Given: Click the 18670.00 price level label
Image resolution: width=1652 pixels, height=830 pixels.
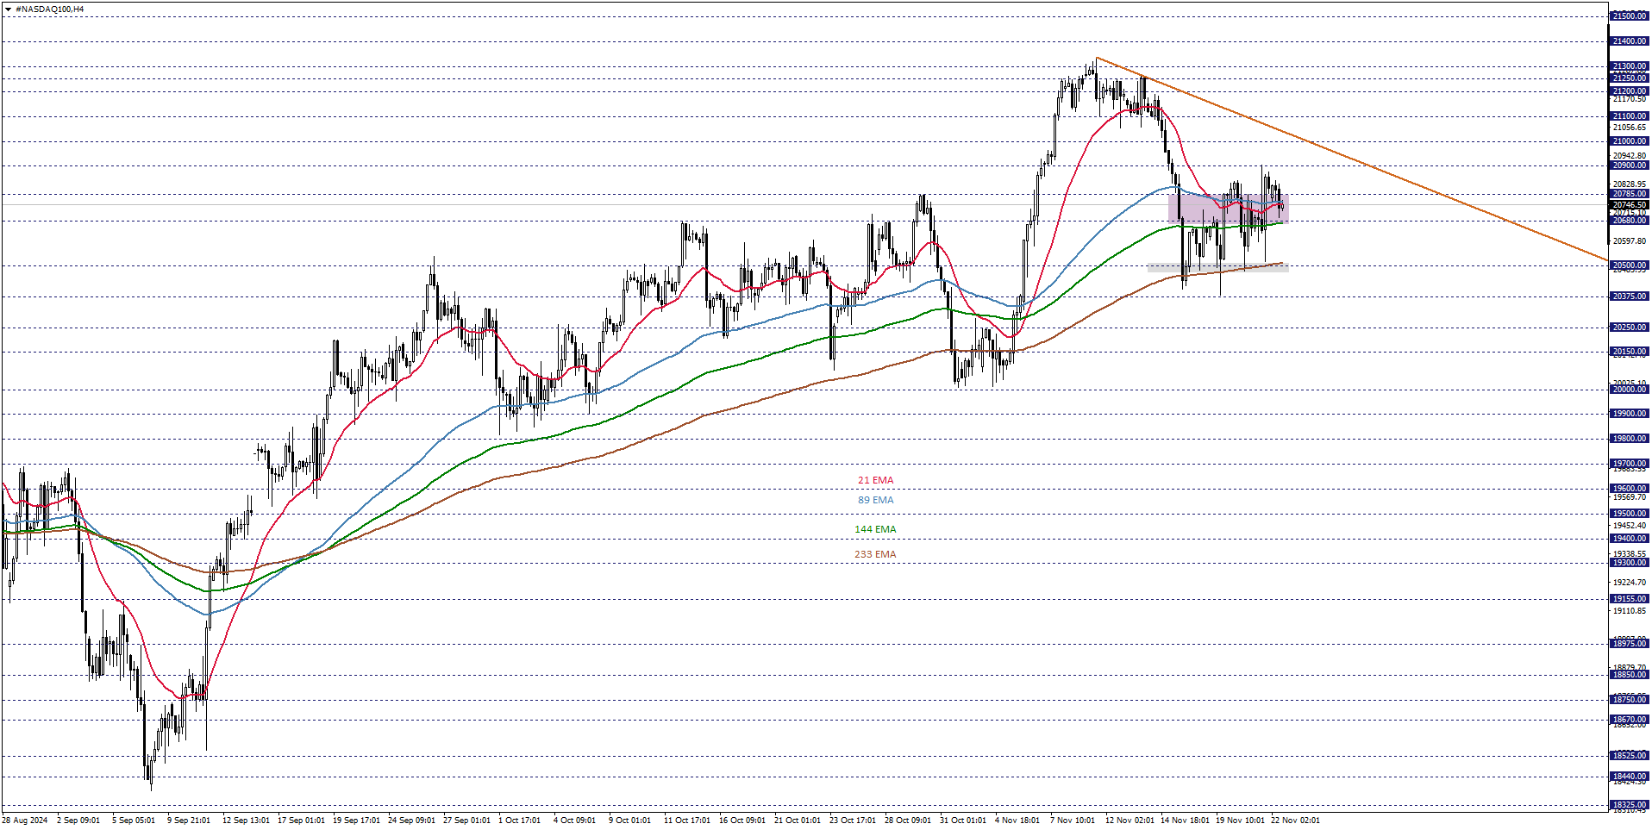Looking at the screenshot, I should coord(1629,720).
